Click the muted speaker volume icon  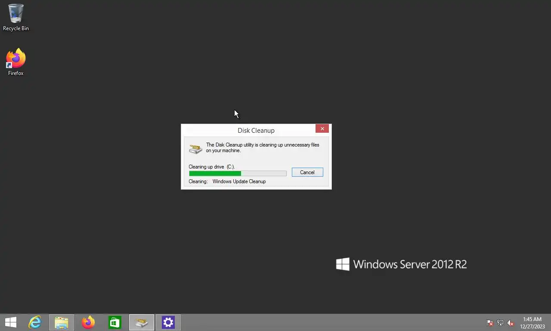click(x=511, y=323)
